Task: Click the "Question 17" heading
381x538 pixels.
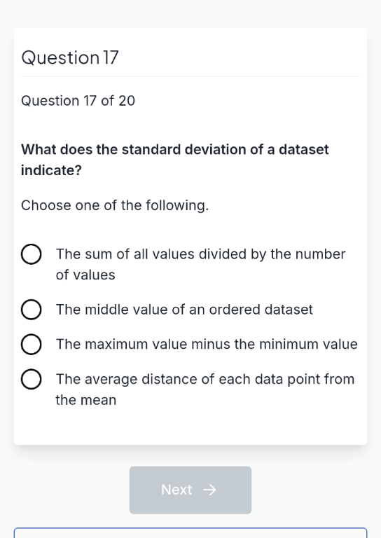Action: (x=70, y=57)
